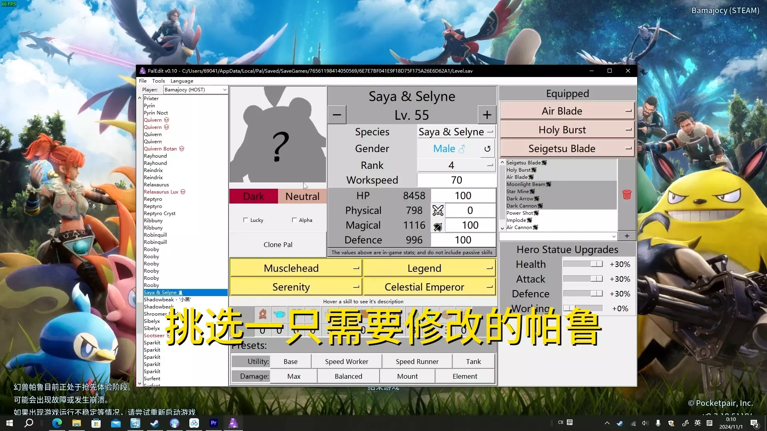The height and width of the screenshot is (431, 767).
Task: Apply the Speed Worker preset
Action: pos(346,362)
